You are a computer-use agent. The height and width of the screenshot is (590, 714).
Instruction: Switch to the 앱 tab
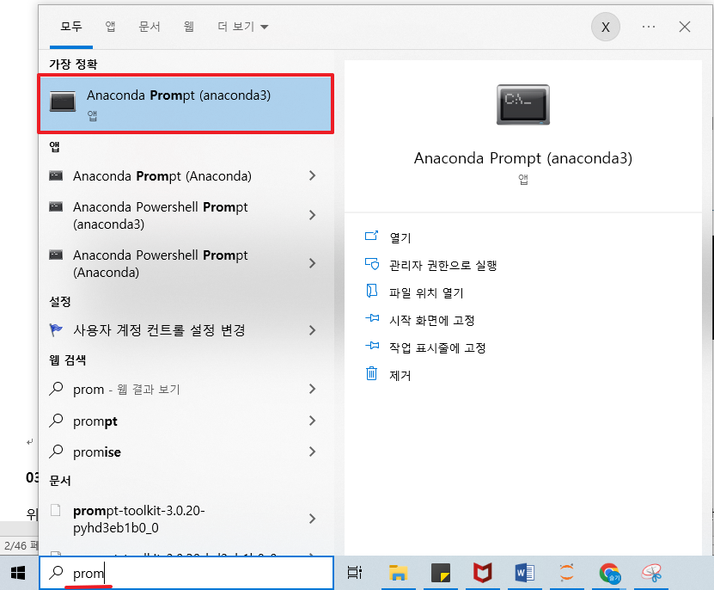pos(110,27)
